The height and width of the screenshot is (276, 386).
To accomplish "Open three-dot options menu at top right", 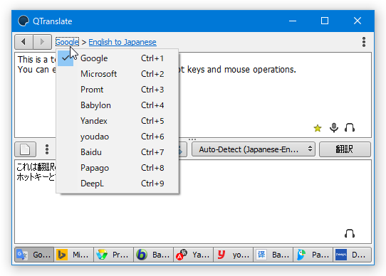I will (x=364, y=42).
